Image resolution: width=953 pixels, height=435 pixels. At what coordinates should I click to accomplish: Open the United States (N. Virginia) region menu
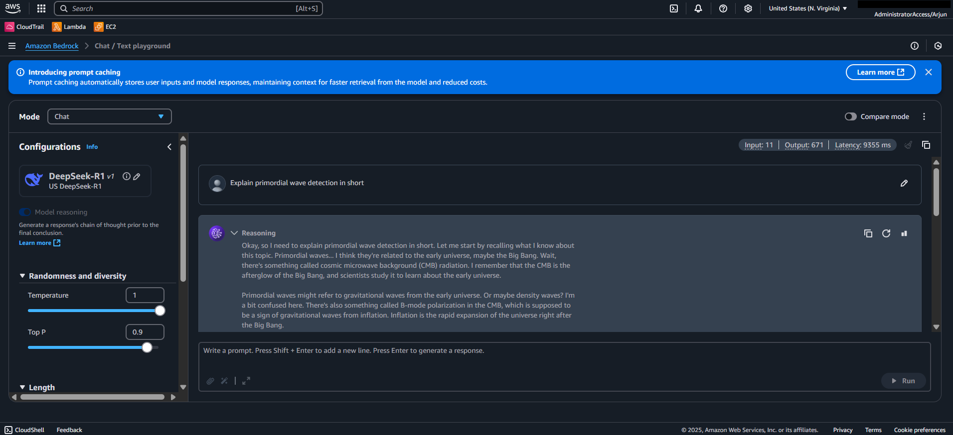[808, 8]
